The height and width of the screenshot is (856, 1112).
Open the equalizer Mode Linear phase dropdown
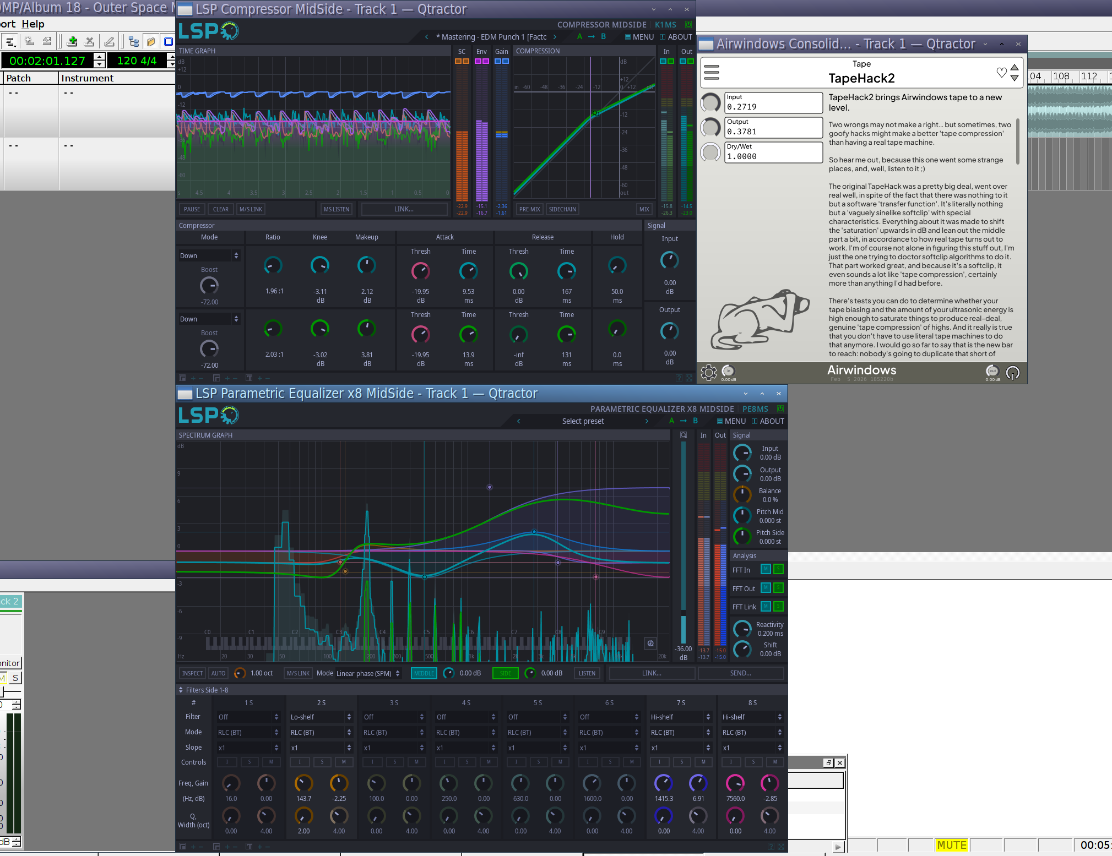click(x=368, y=673)
